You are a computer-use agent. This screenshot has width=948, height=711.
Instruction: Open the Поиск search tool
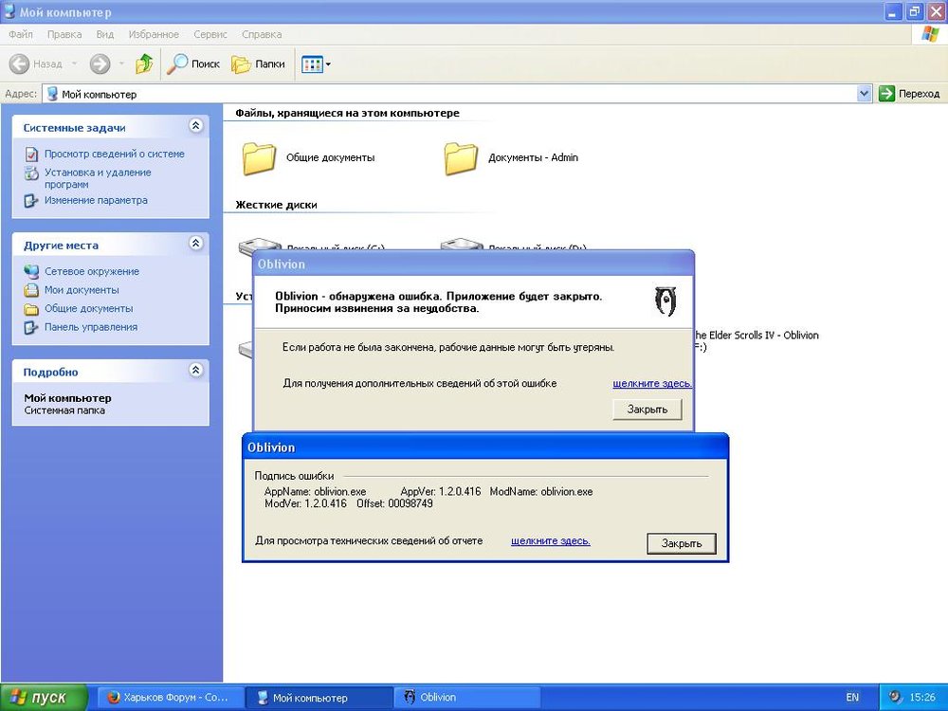tap(193, 64)
